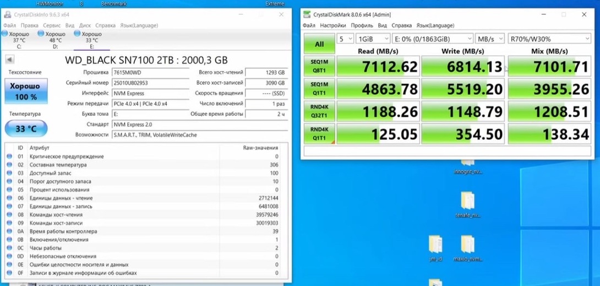
Task: Click the CrystalDiskMark title bar icon
Action: point(307,14)
